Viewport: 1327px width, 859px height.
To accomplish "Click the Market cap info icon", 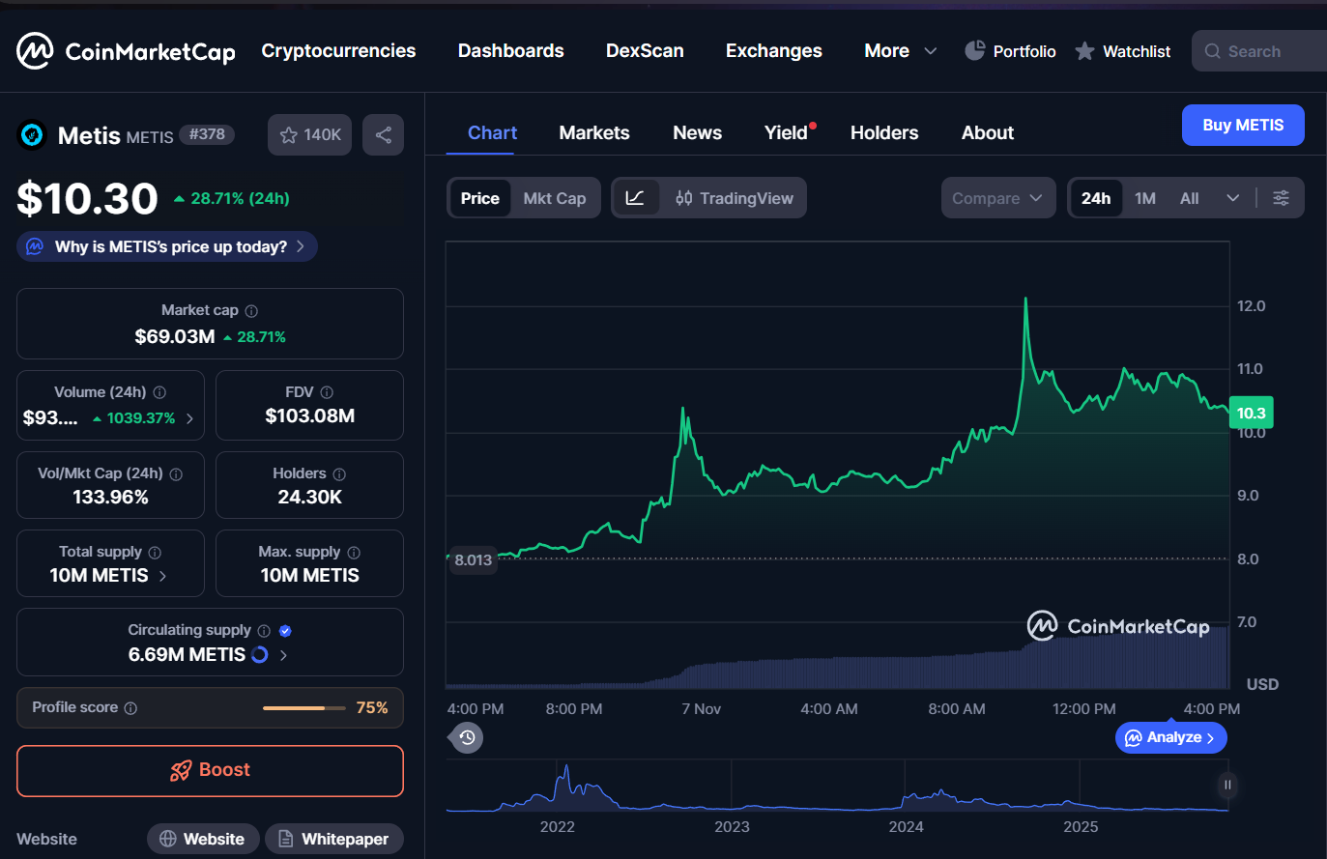I will 251,311.
